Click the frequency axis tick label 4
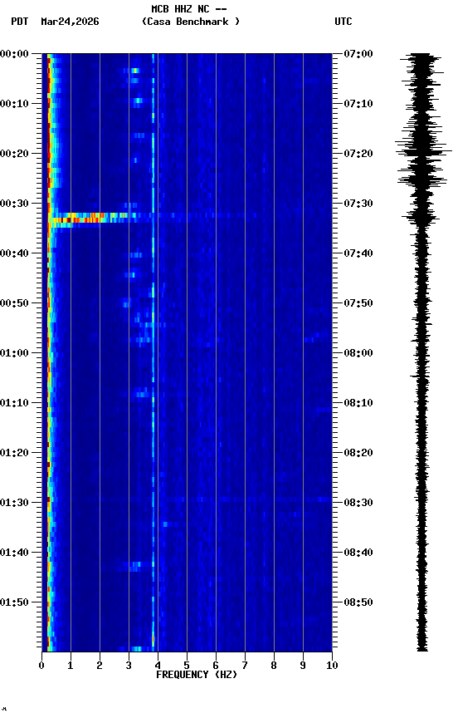This screenshot has width=458, height=718. (158, 666)
